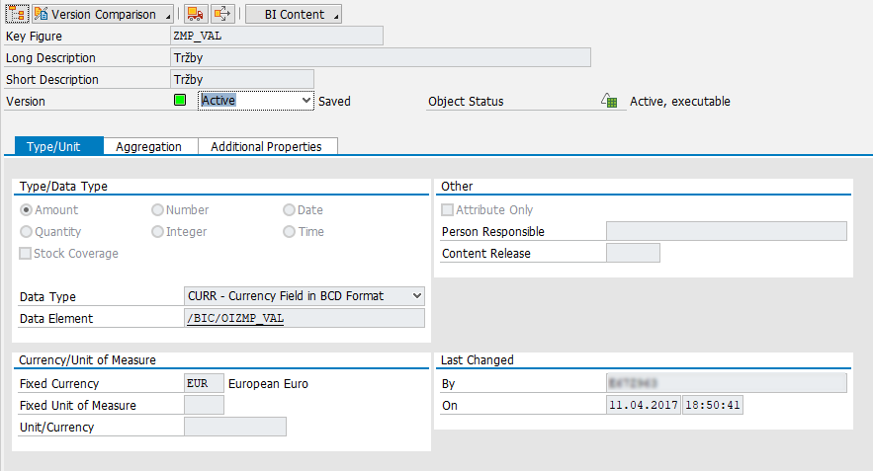The image size is (873, 471).
Task: Select the Quantity radio button
Action: coord(26,232)
